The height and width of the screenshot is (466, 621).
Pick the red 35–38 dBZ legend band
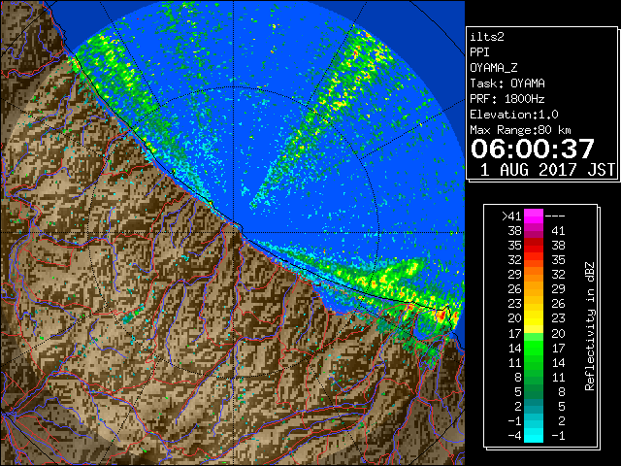pyautogui.click(x=534, y=246)
